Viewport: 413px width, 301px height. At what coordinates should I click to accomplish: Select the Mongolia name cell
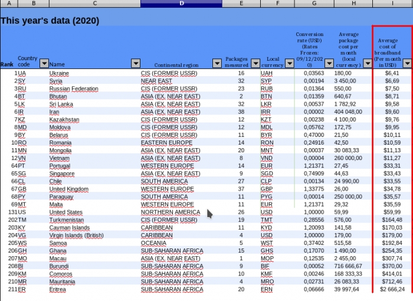(95, 150)
